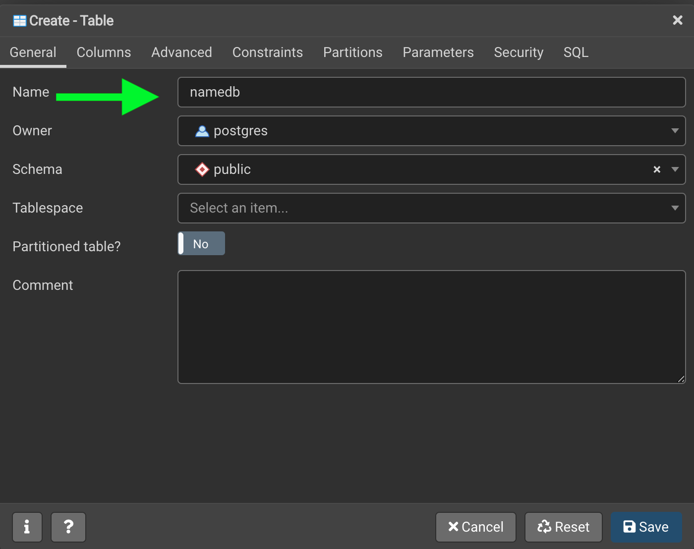
Task: Open the Constraints tab
Action: pyautogui.click(x=267, y=53)
